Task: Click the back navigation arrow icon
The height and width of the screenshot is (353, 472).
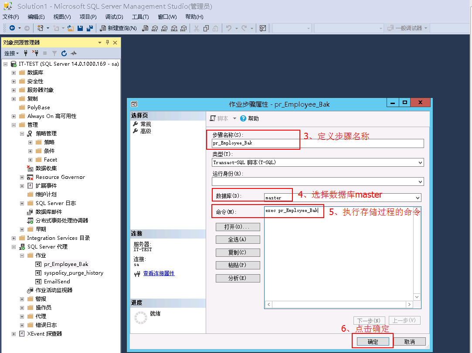Action: (x=12, y=28)
